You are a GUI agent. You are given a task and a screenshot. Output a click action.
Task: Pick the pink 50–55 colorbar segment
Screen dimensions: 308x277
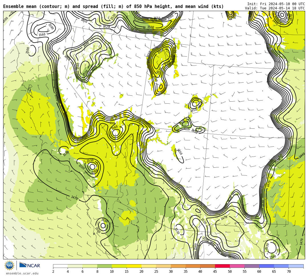[237, 266]
